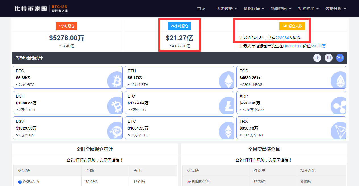Screen dimensions: 359x186
Task: Open the 数据分析 menu
Action: point(333,9)
